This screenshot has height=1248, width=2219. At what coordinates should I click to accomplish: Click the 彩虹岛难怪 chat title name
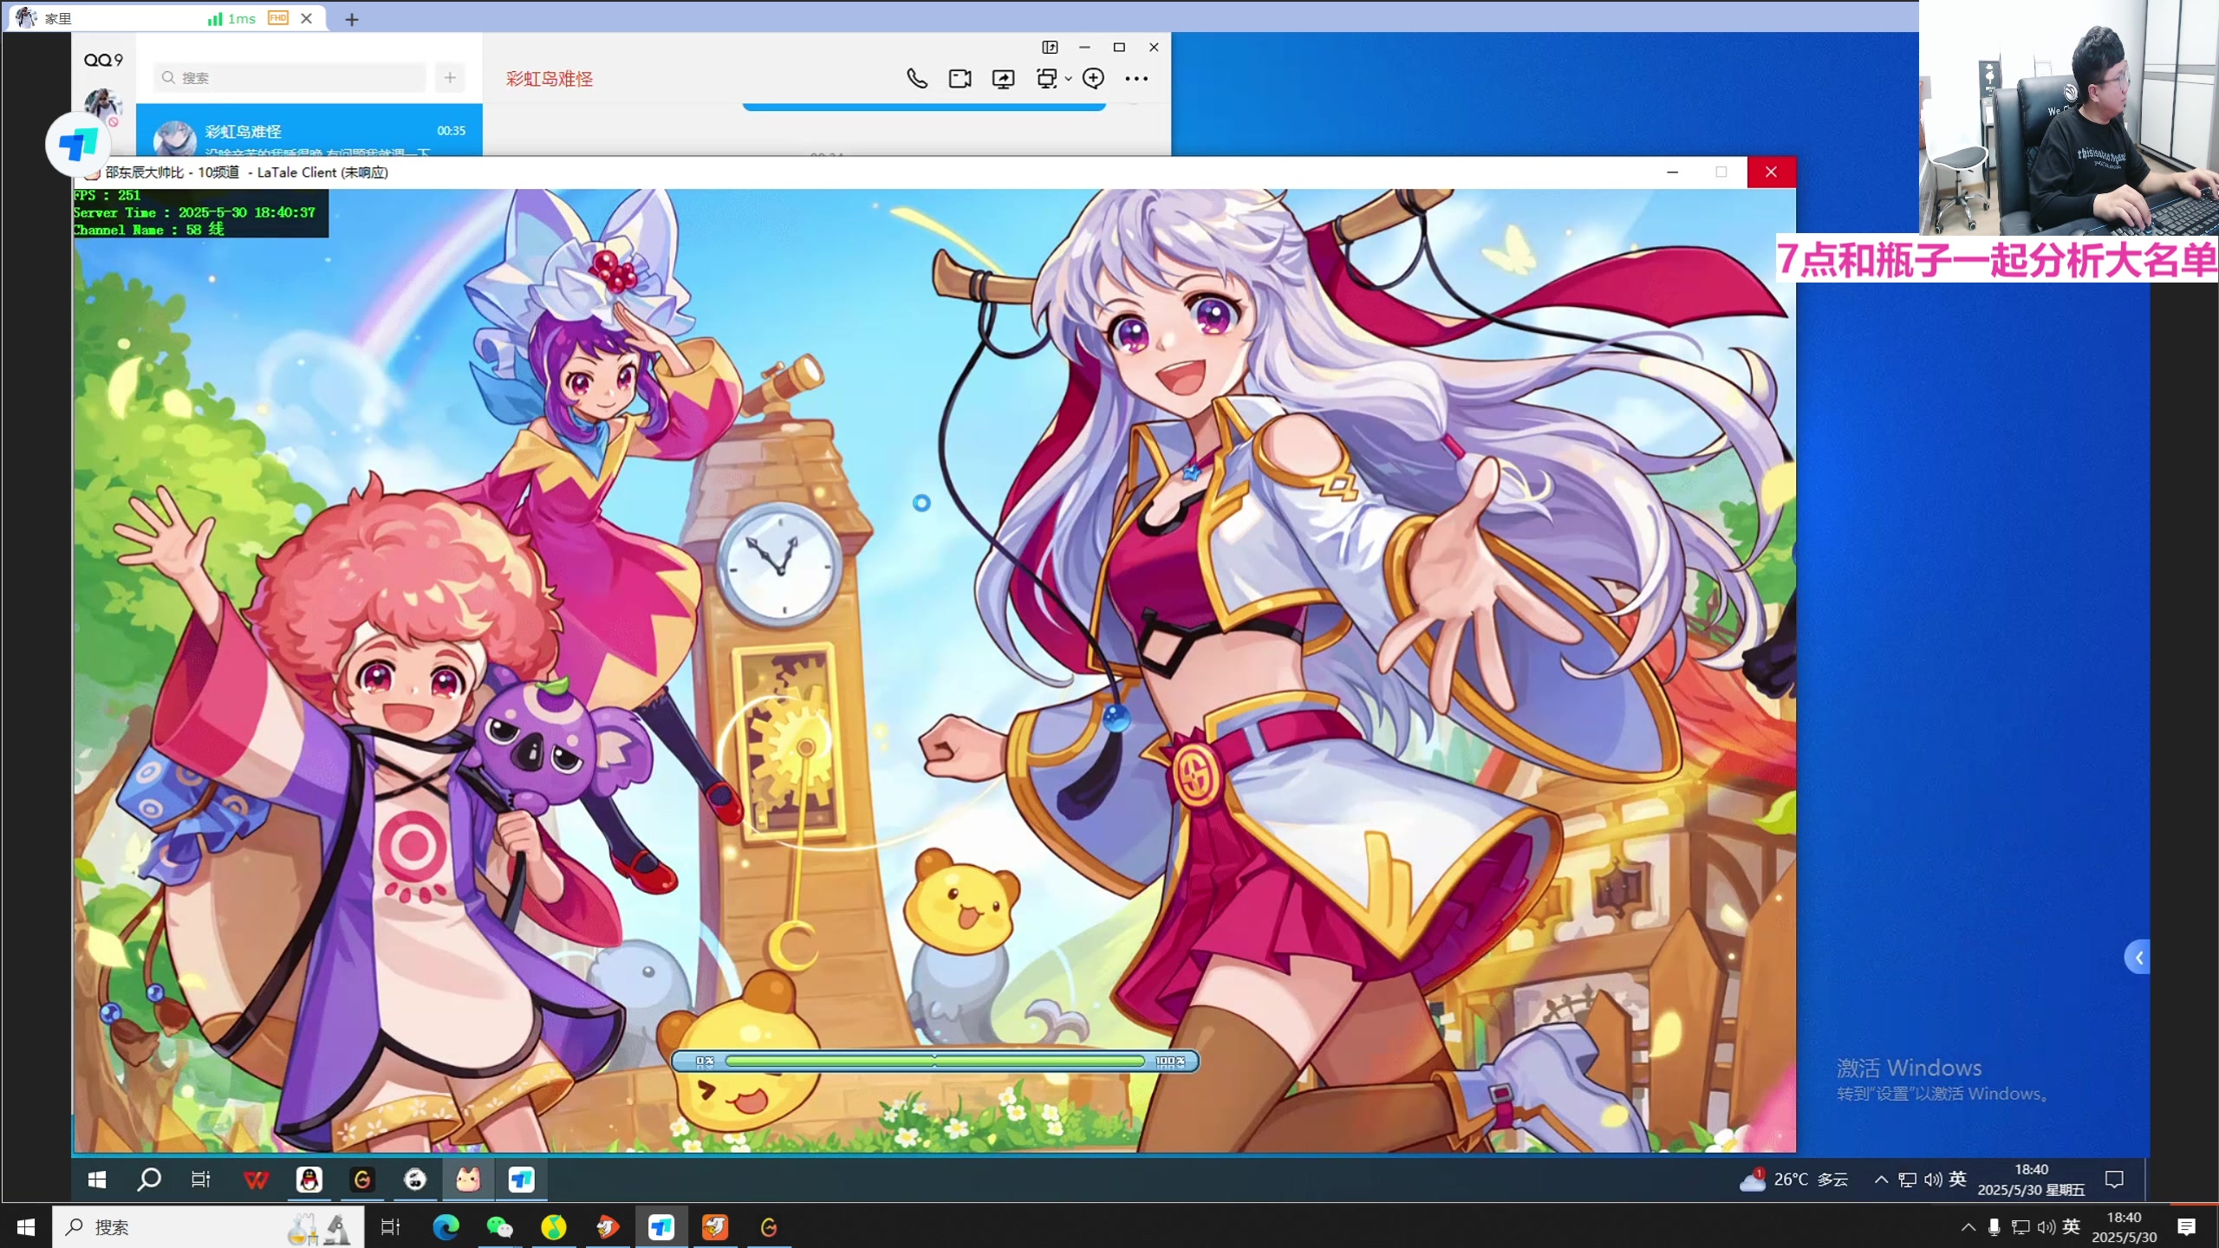coord(550,79)
